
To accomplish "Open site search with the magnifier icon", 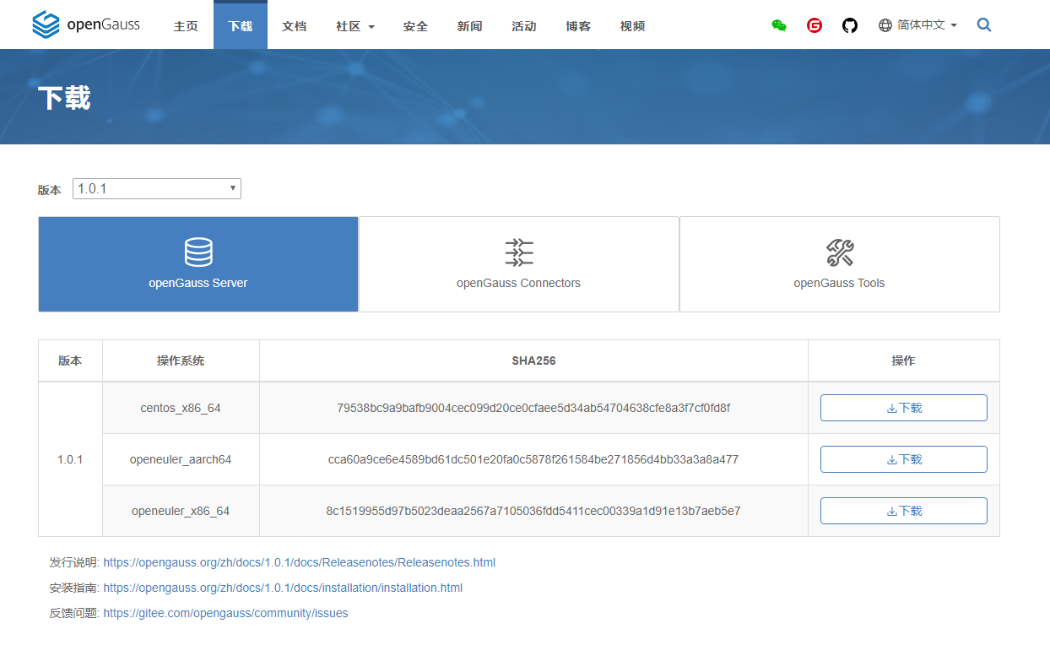I will 983,25.
